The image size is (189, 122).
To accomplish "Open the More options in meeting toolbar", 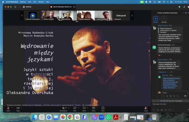I will click(103, 108).
